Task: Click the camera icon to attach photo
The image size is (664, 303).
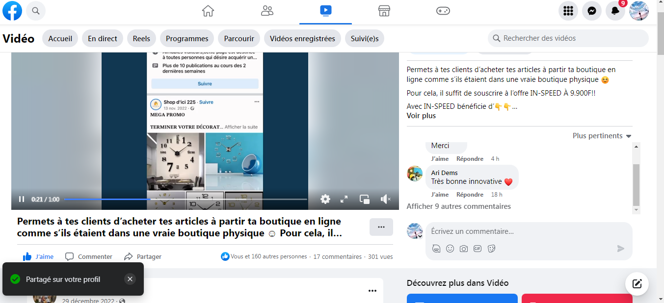Action: [464, 249]
